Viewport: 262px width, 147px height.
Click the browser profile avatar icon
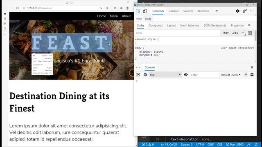tap(127, 8)
